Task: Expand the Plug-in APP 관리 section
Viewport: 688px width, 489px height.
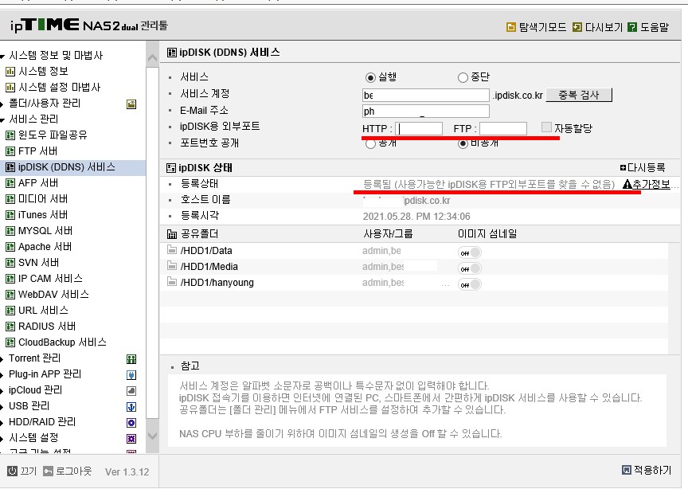Action: tap(2, 374)
